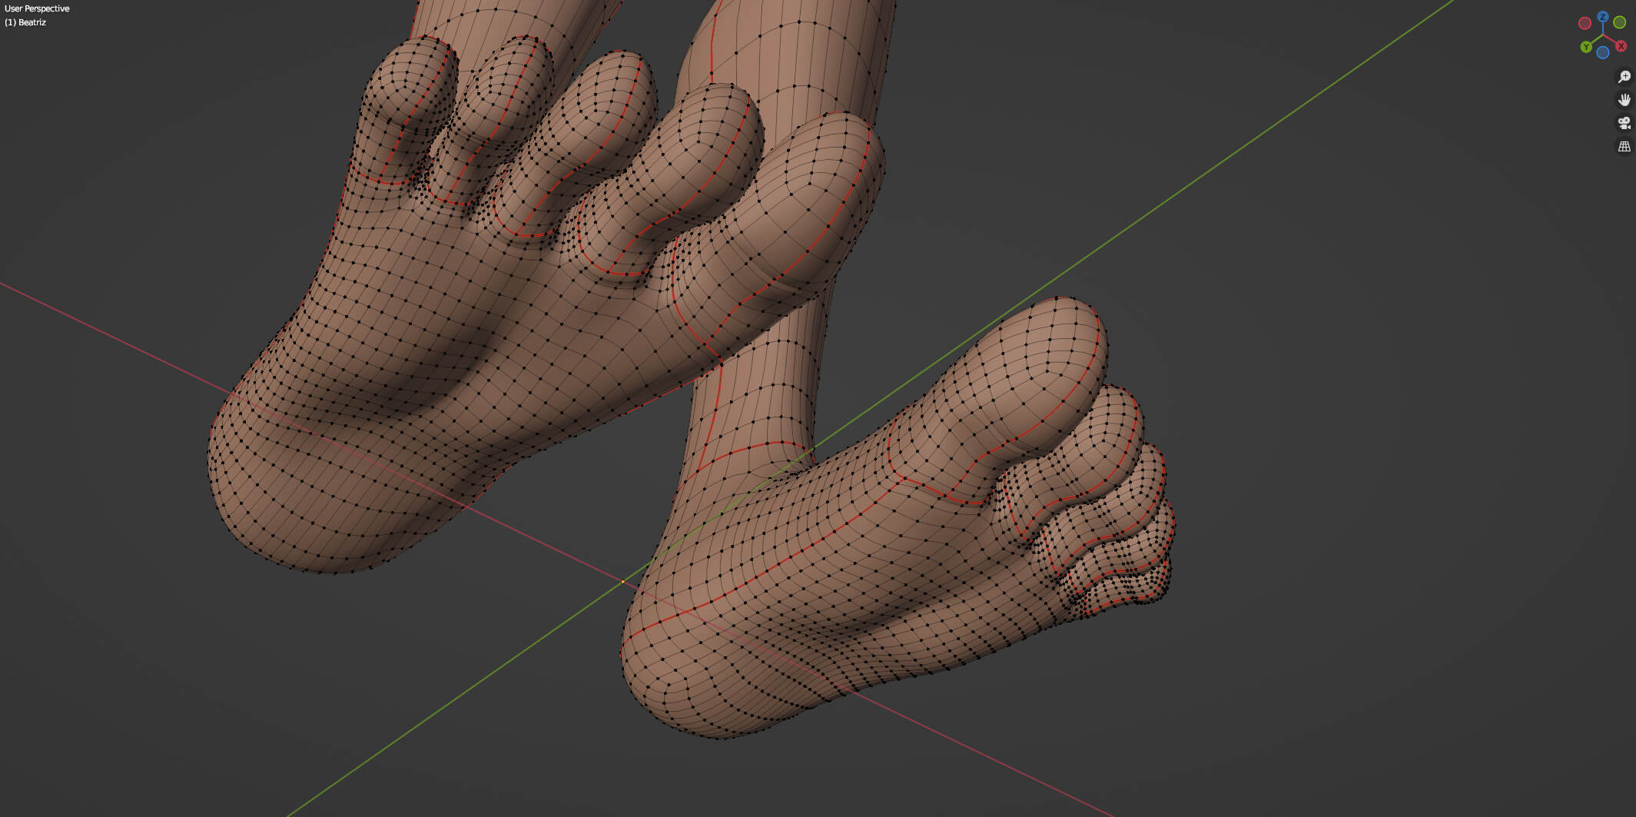
Task: Toggle perspective/orthographic grid icon
Action: click(1624, 146)
